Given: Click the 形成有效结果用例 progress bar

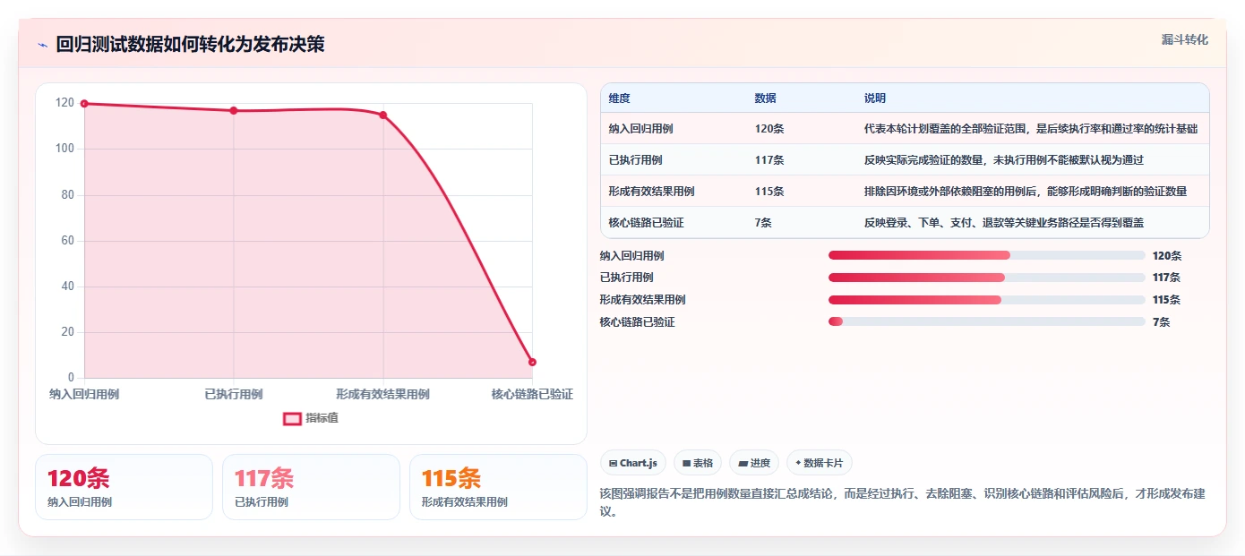Looking at the screenshot, I should pos(987,300).
